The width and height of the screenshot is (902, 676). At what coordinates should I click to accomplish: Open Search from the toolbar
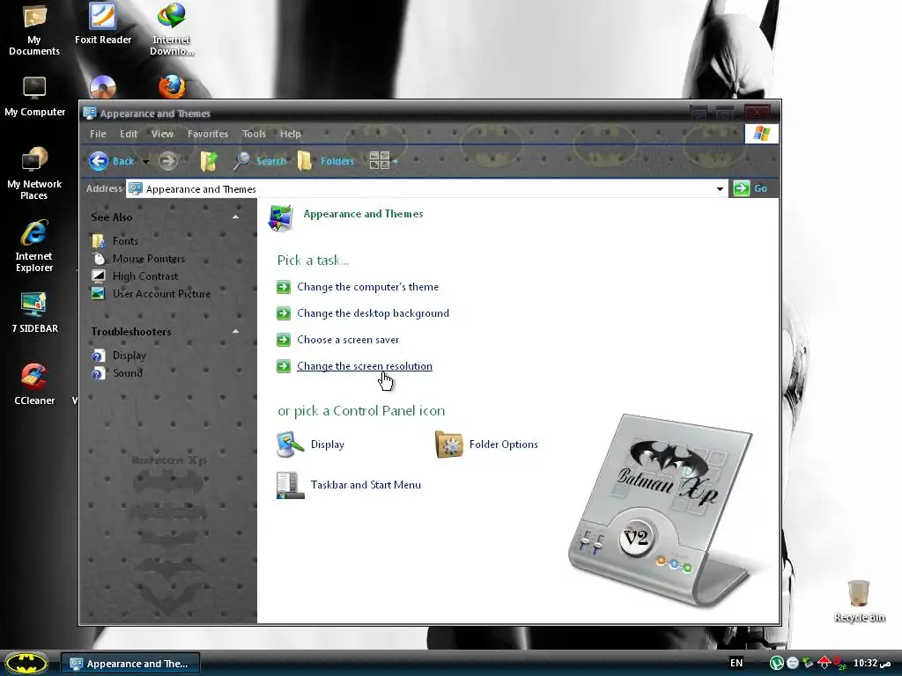260,161
